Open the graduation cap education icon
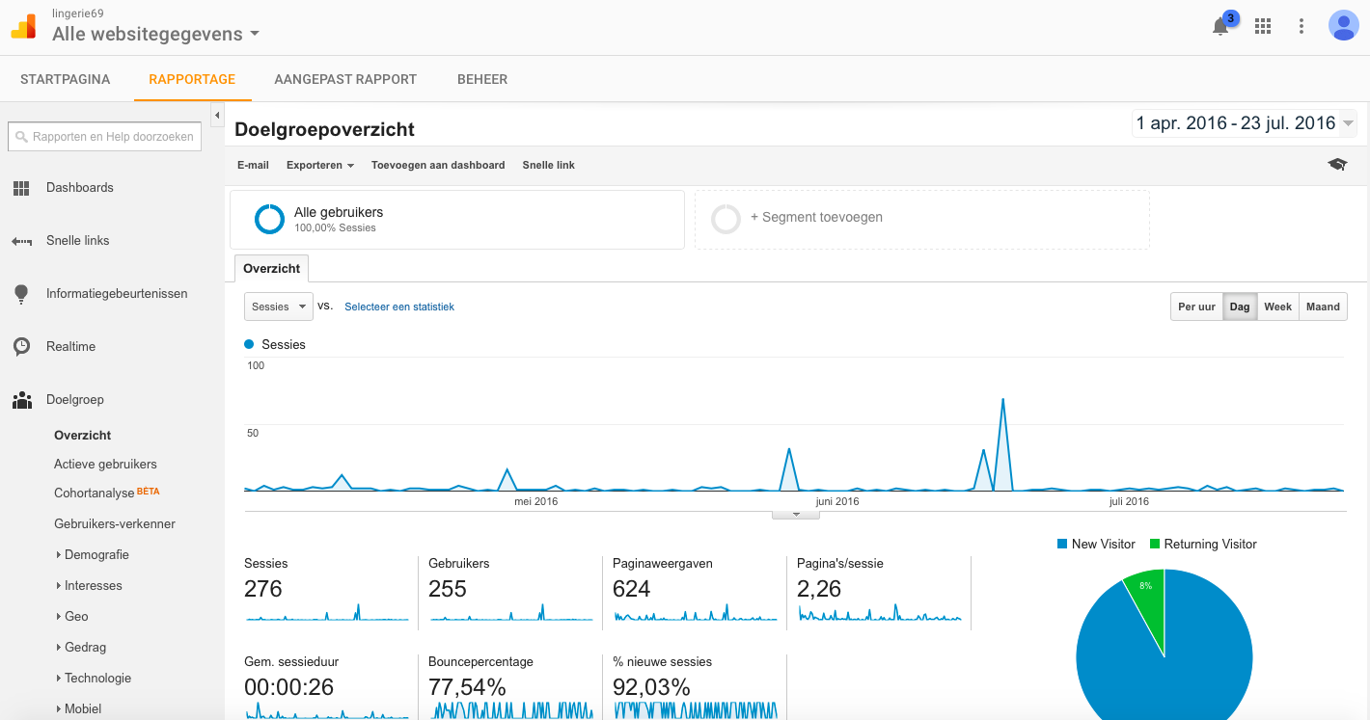Screen dimensions: 1370x720 pos(1337,165)
